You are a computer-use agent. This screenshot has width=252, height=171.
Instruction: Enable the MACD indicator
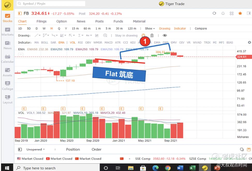[x=109, y=43]
